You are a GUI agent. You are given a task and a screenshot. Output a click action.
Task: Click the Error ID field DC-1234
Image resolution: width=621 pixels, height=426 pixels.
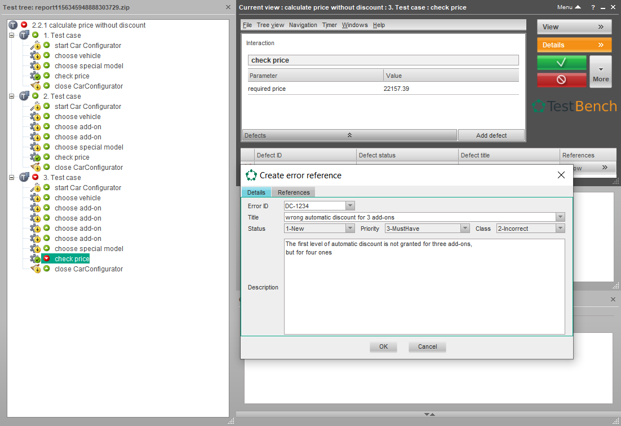[x=315, y=206]
